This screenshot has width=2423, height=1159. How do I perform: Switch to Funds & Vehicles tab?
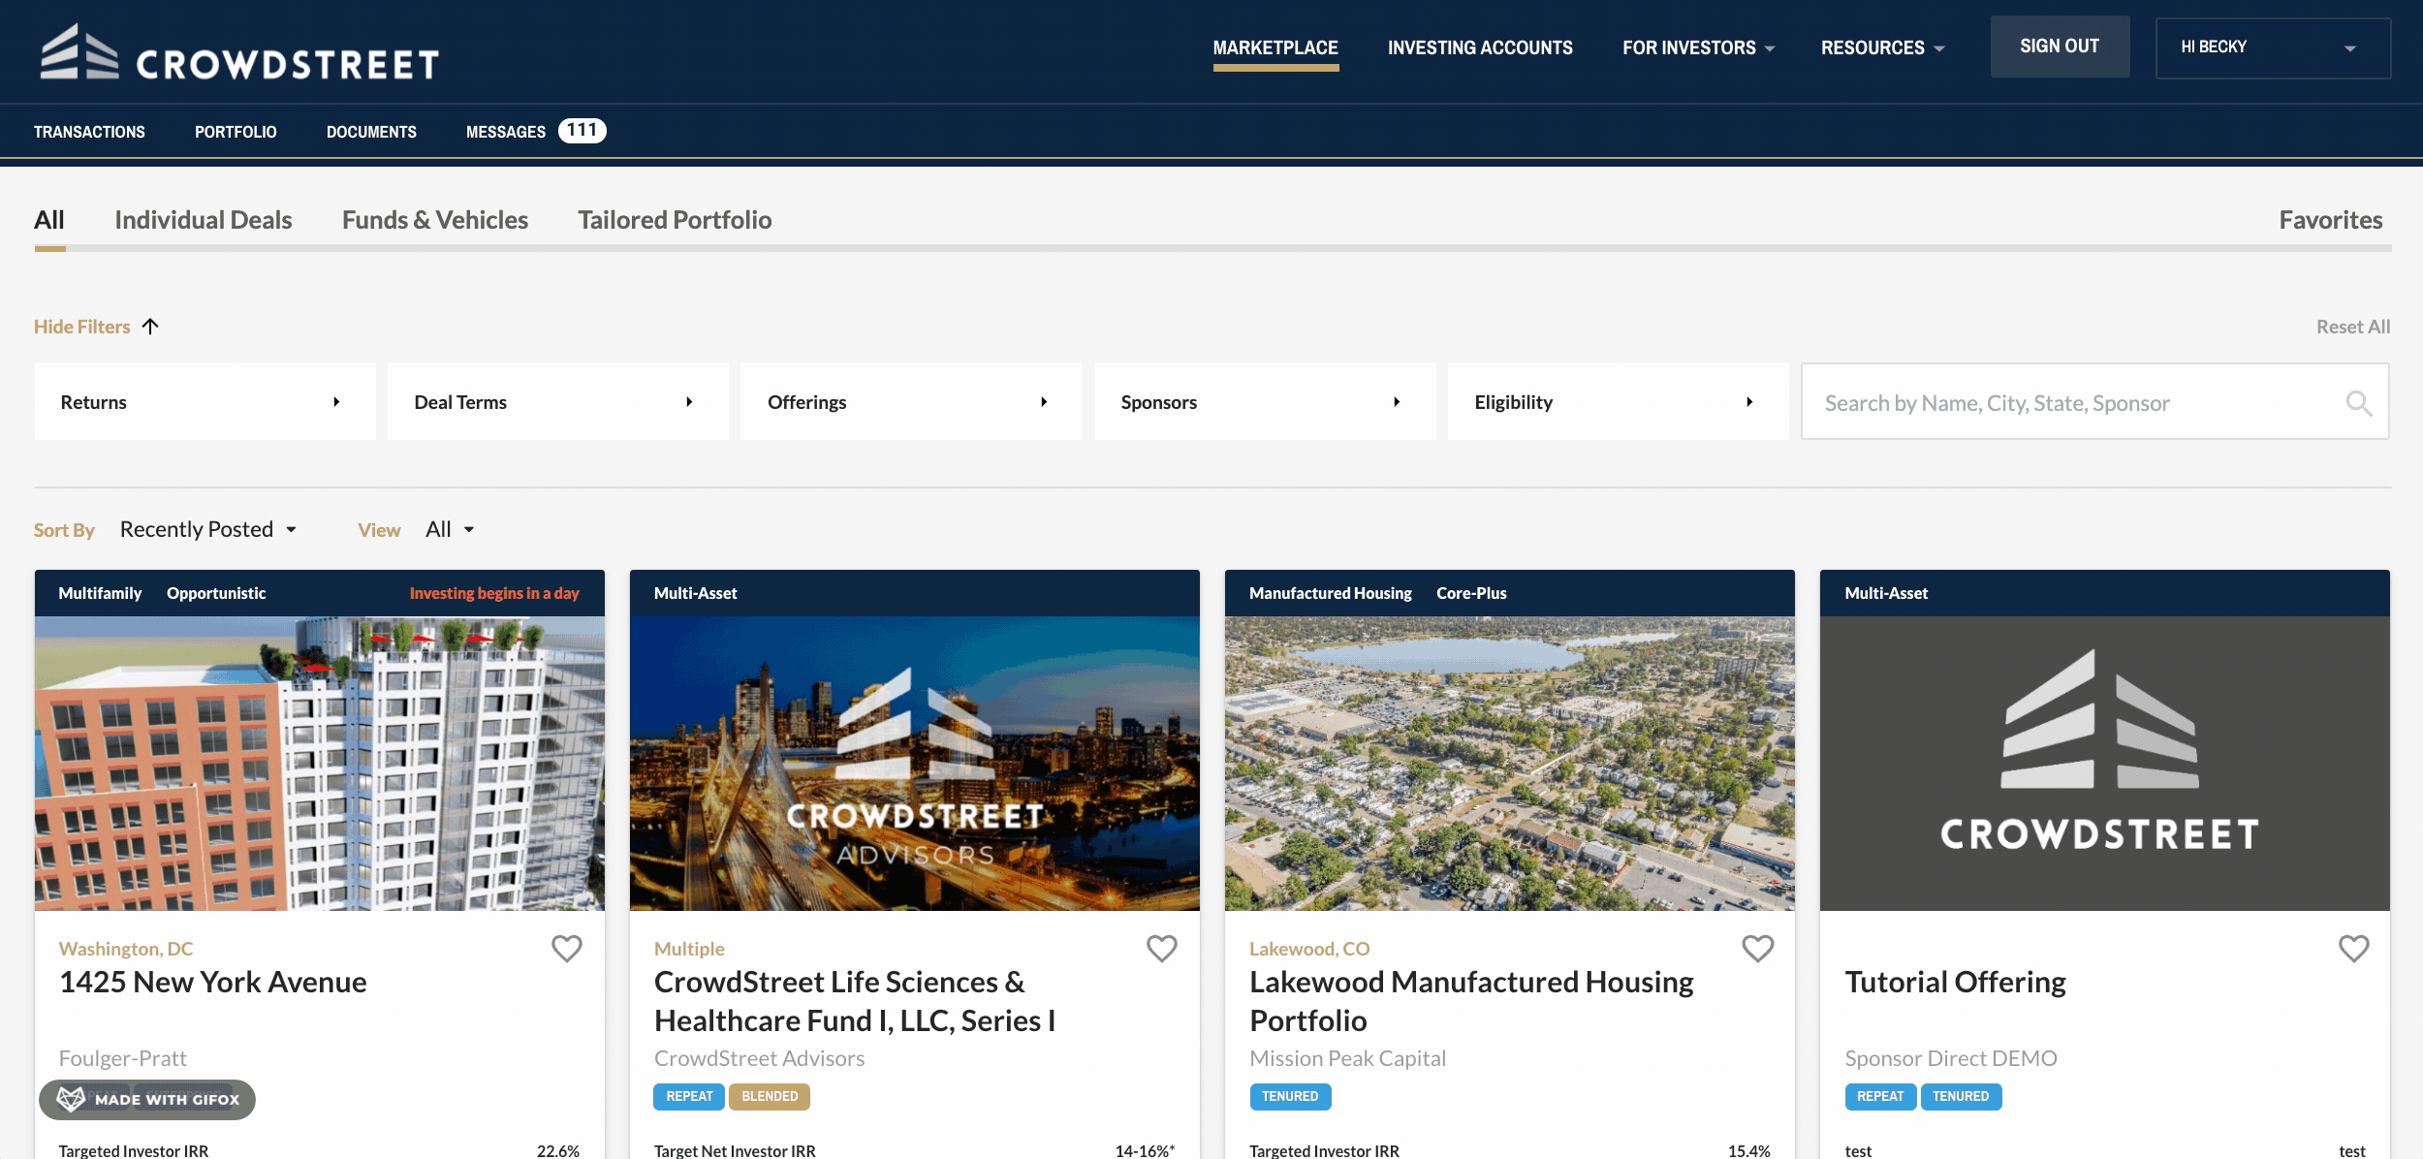(x=435, y=220)
